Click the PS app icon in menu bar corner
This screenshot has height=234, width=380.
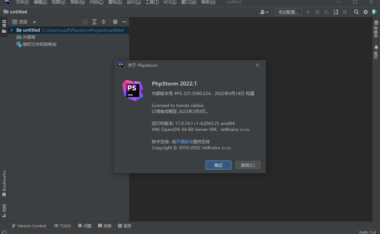tap(7, 2)
